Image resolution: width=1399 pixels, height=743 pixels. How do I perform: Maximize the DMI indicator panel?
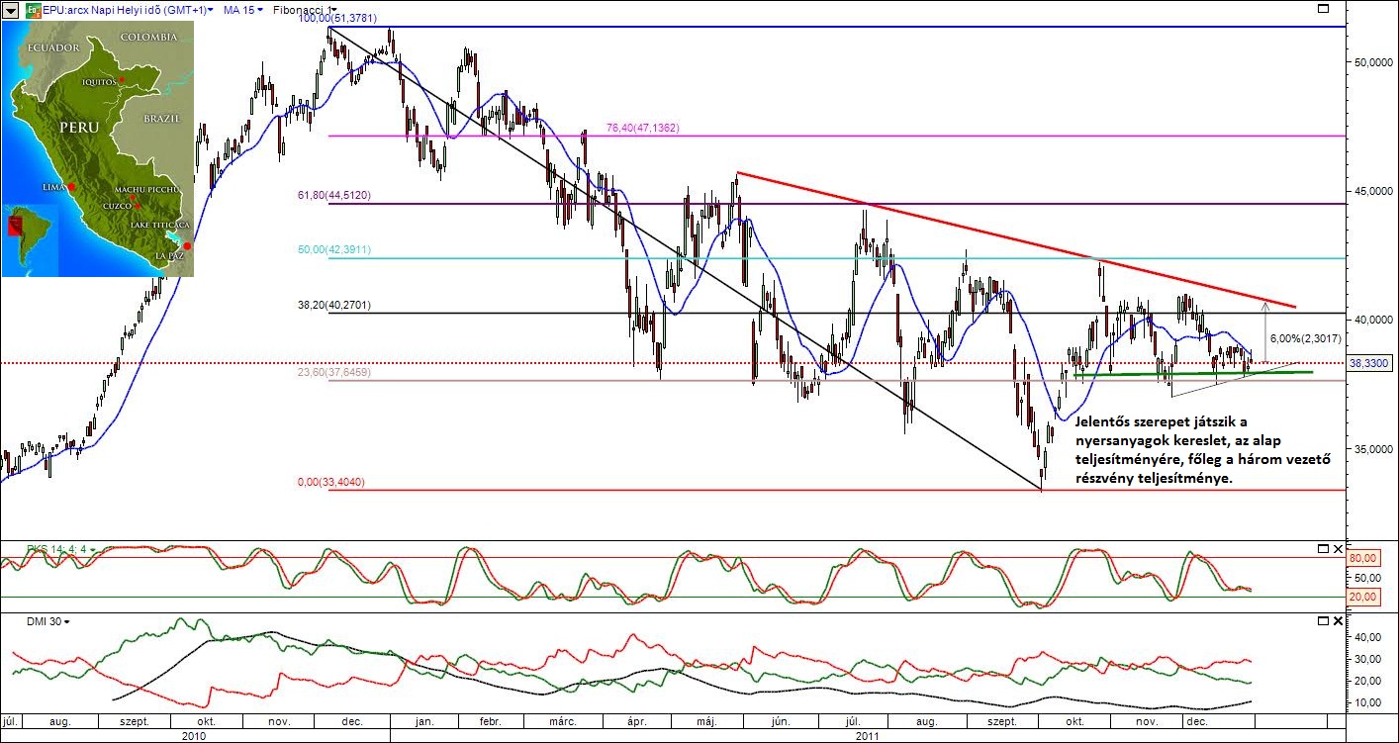pyautogui.click(x=1323, y=621)
